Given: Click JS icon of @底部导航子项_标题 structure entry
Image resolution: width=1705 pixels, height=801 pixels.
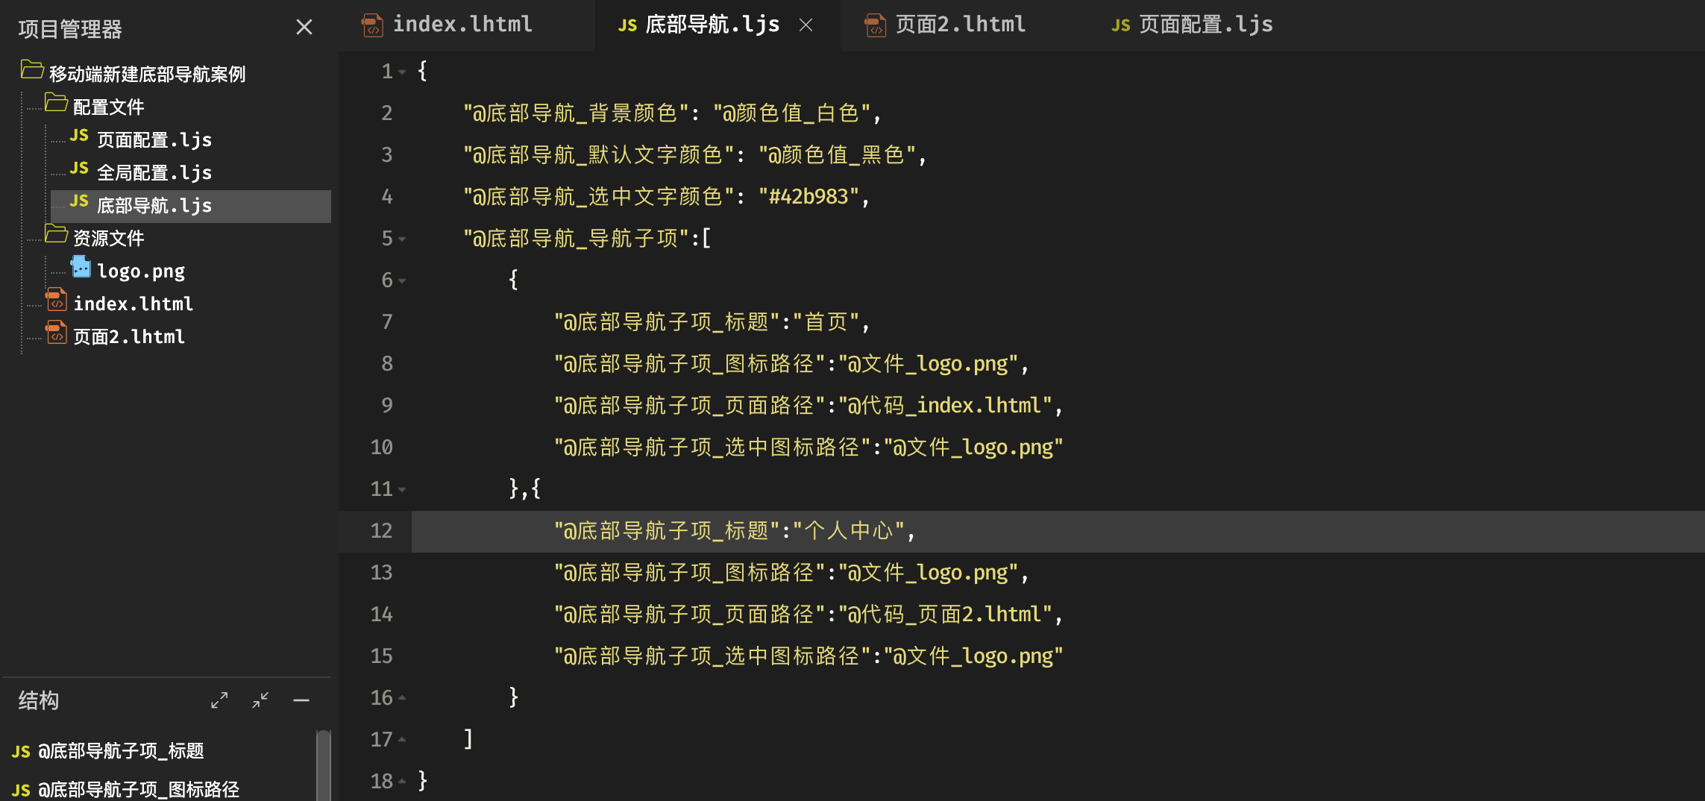Looking at the screenshot, I should [21, 752].
